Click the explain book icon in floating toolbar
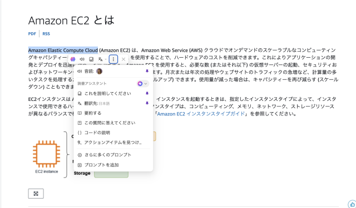 pos(91,59)
